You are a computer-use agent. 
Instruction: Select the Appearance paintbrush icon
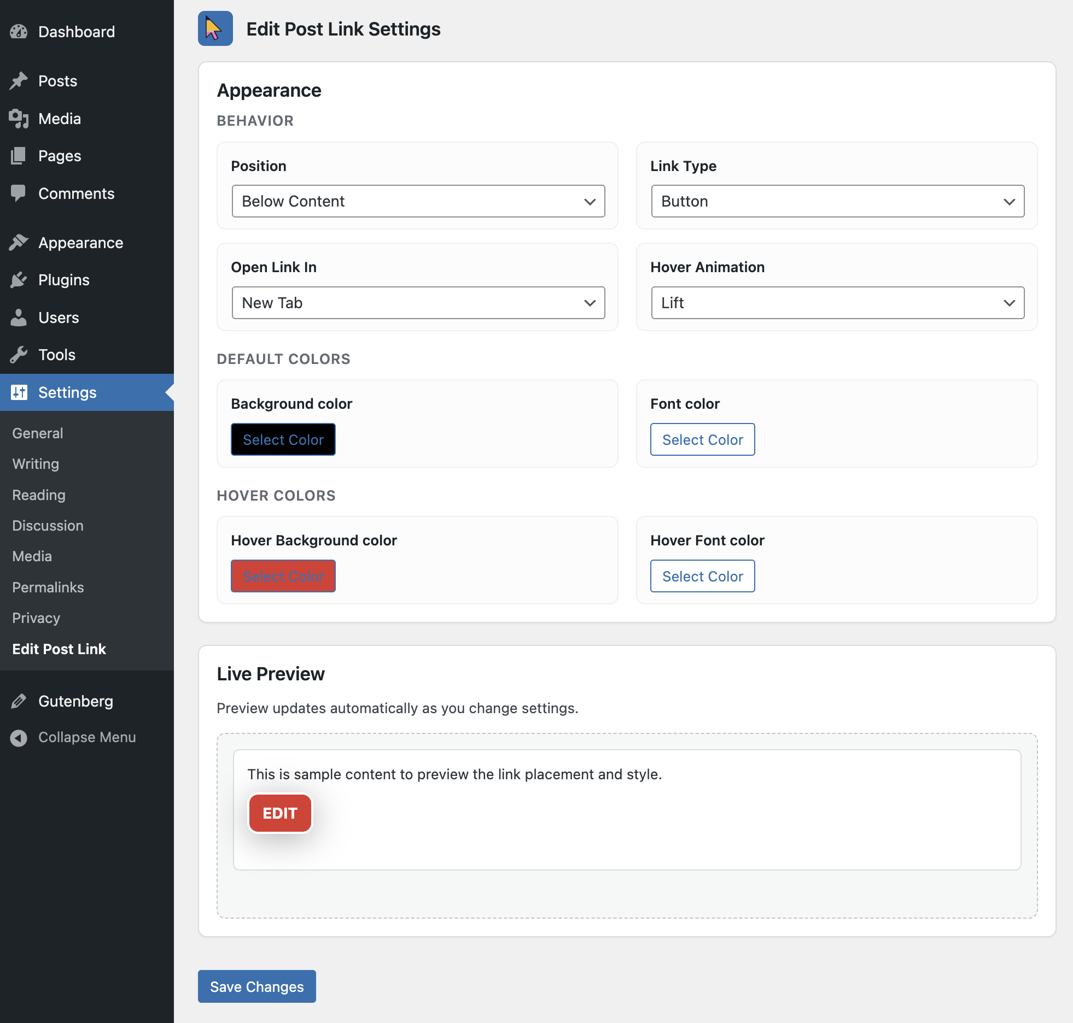coord(19,242)
